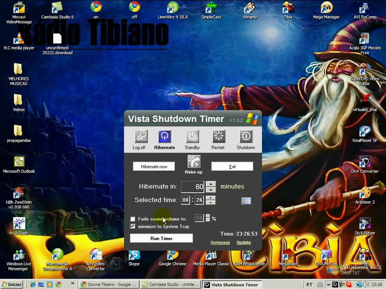Select the Skype desktop icon
The width and height of the screenshot is (386, 289).
[134, 258]
